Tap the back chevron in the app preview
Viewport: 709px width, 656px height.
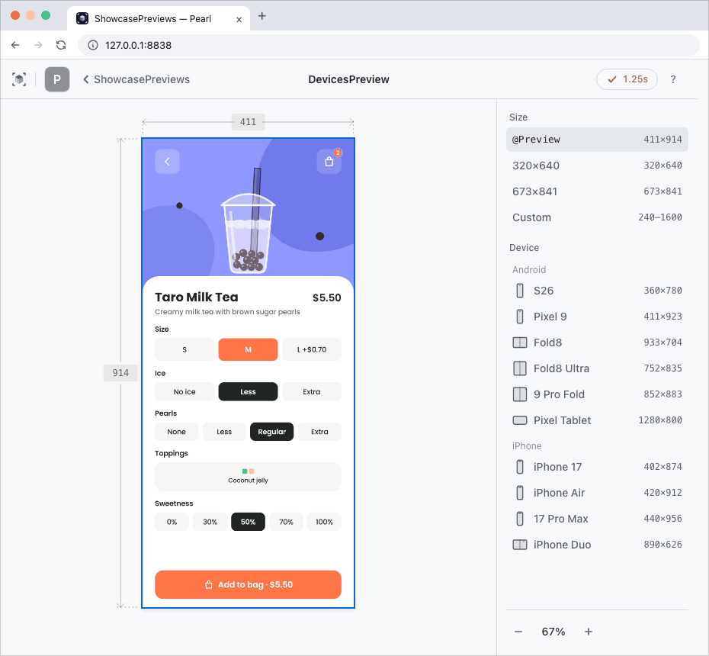point(167,162)
